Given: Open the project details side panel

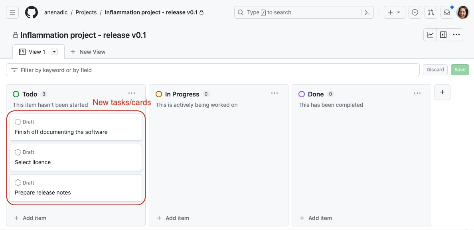Looking at the screenshot, I should point(443,35).
